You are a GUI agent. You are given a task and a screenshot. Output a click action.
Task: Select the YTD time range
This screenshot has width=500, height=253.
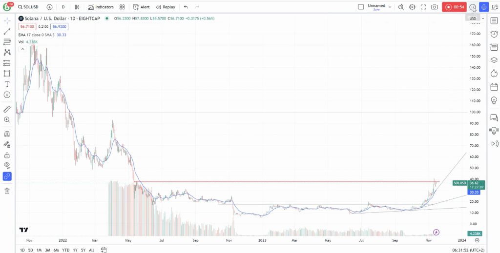click(x=66, y=250)
